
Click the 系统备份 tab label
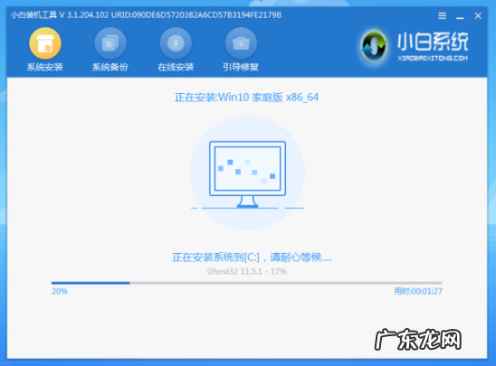coord(110,67)
